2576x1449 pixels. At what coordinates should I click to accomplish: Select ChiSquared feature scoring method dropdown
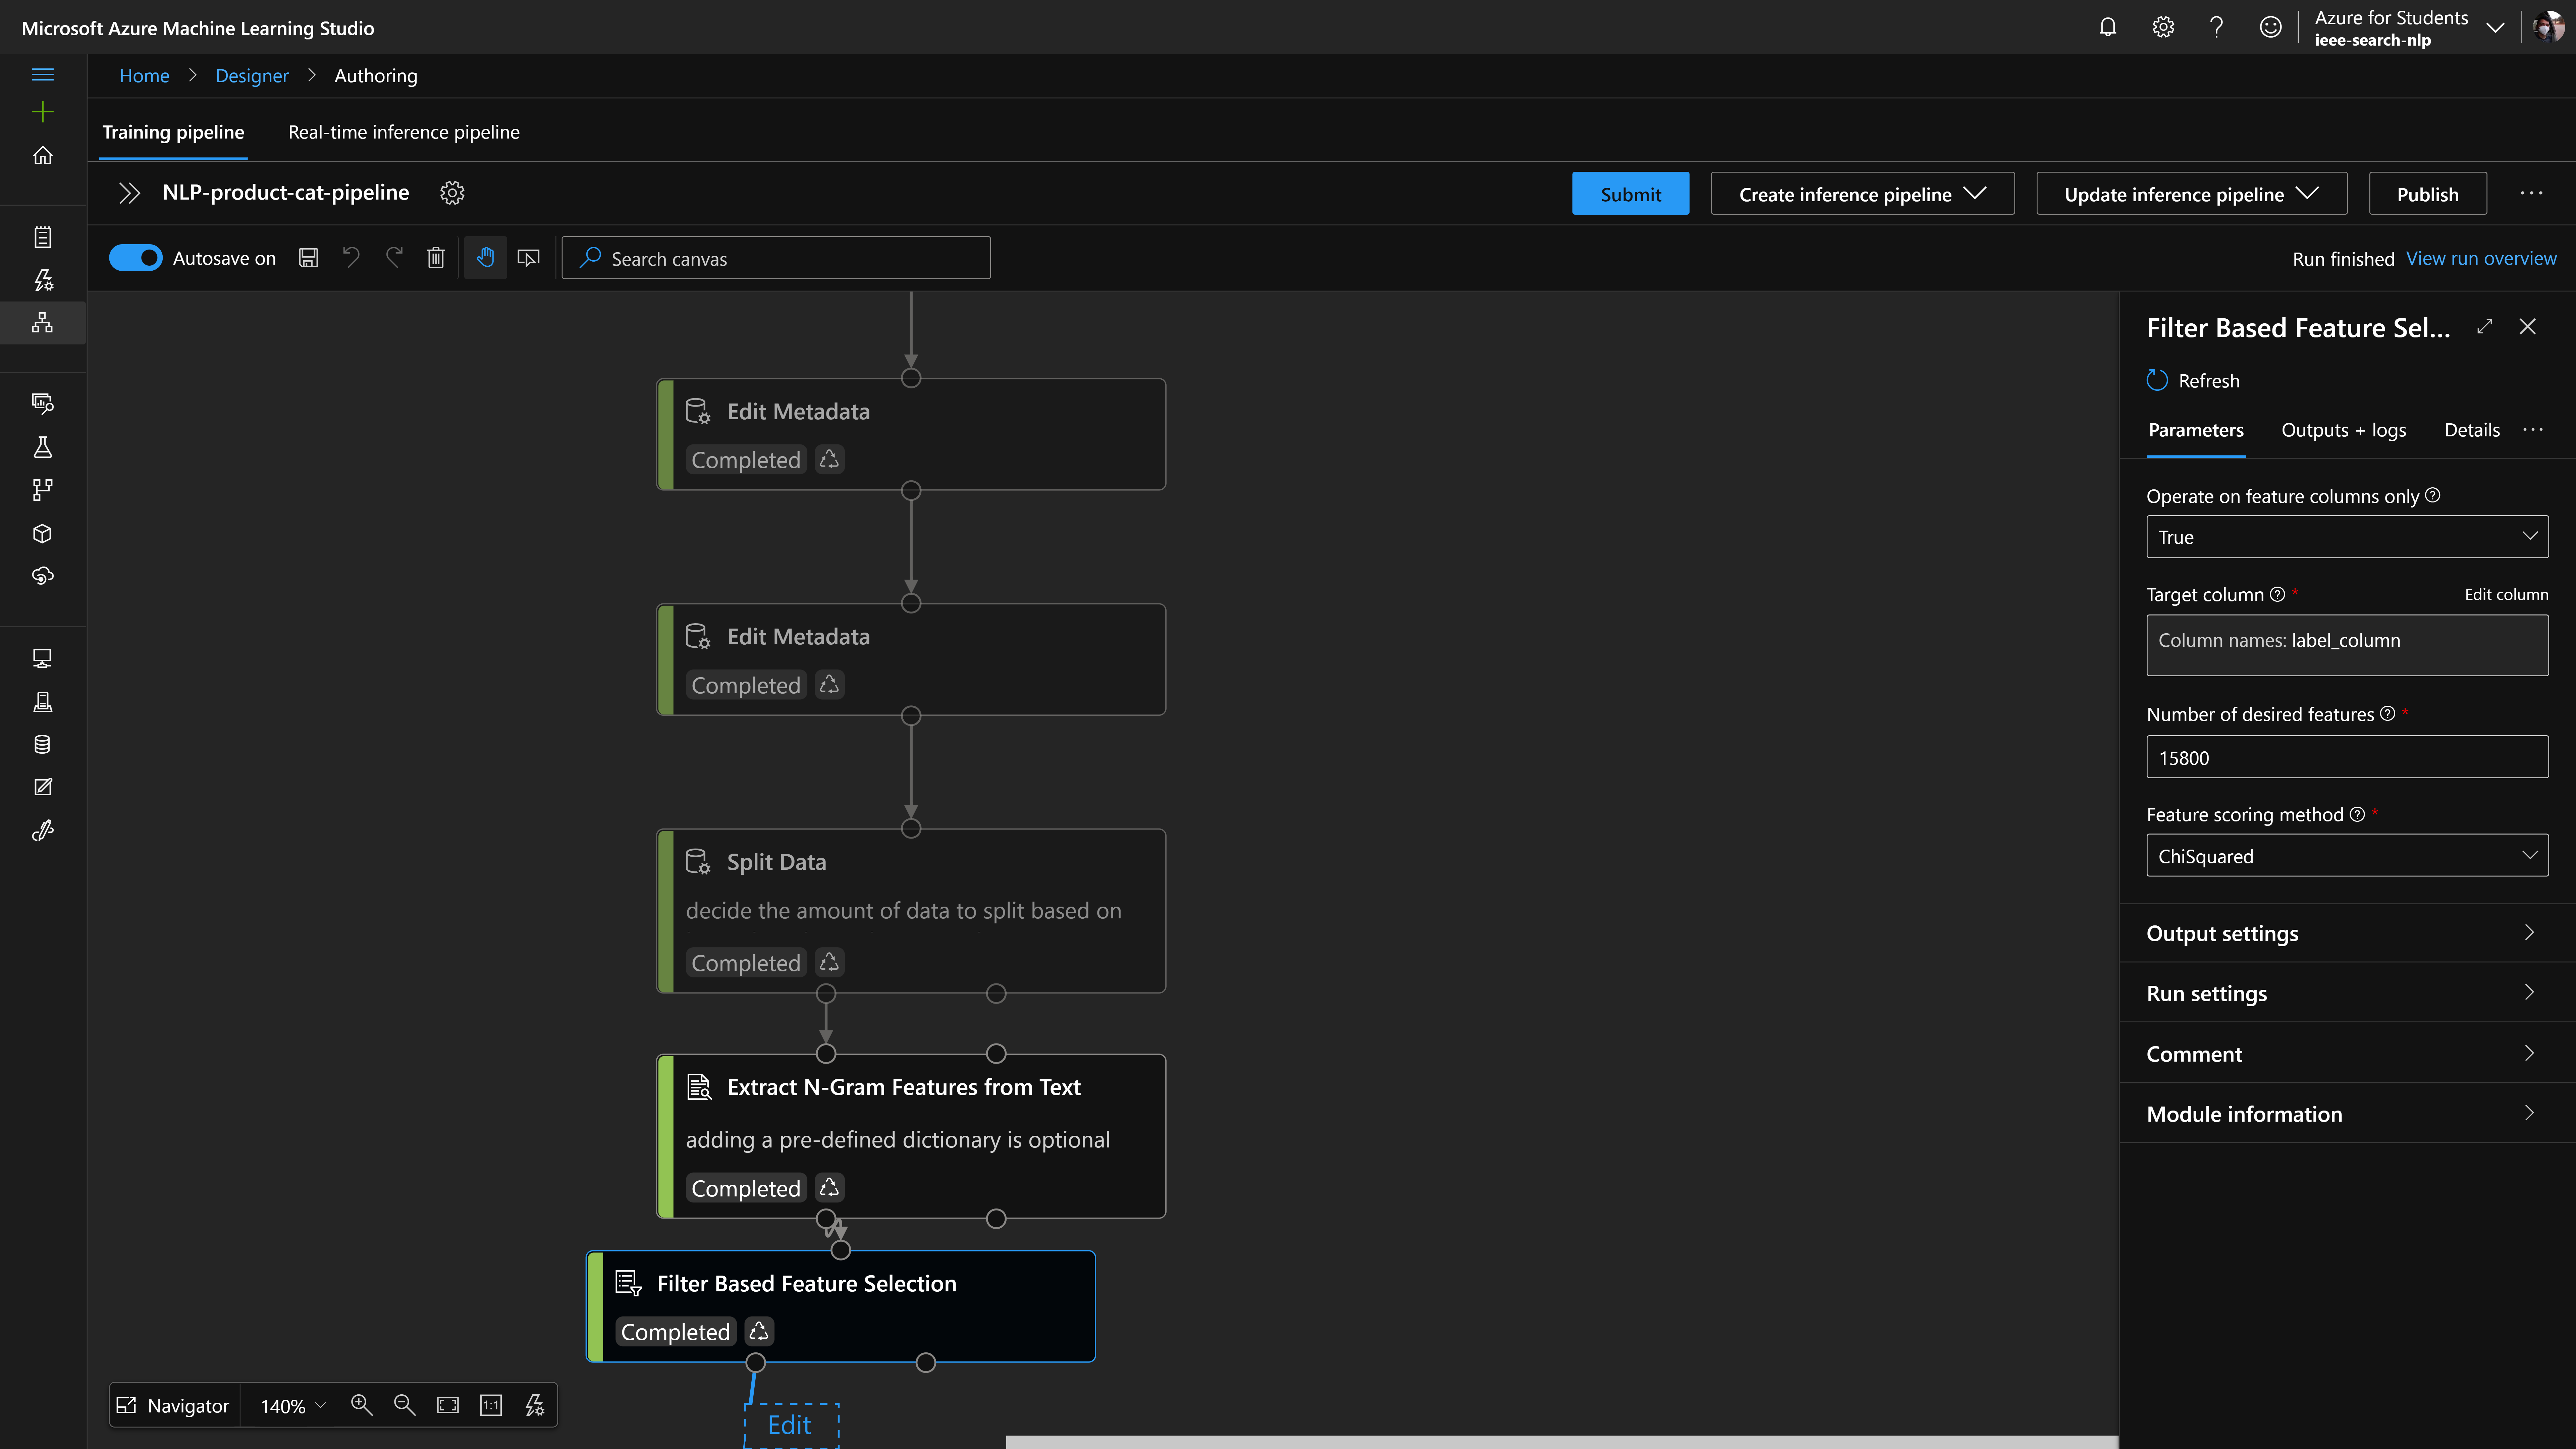[x=2344, y=856]
